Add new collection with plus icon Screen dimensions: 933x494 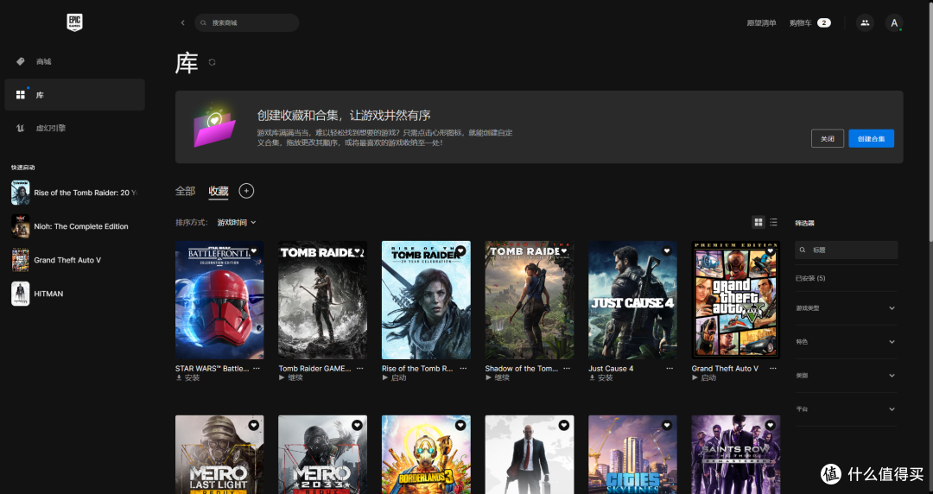pos(246,191)
